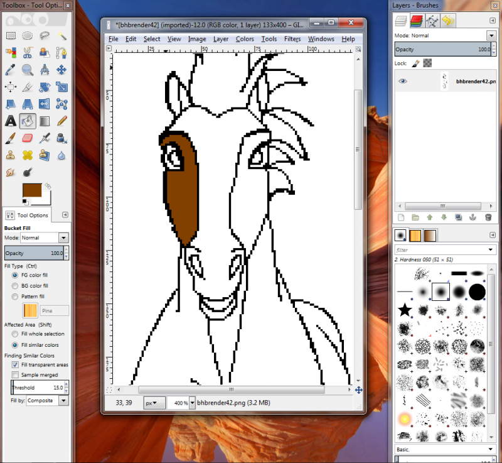Activate the Scissors Select tool
Image resolution: width=502 pixels, height=463 pixels.
pyautogui.click(x=28, y=53)
